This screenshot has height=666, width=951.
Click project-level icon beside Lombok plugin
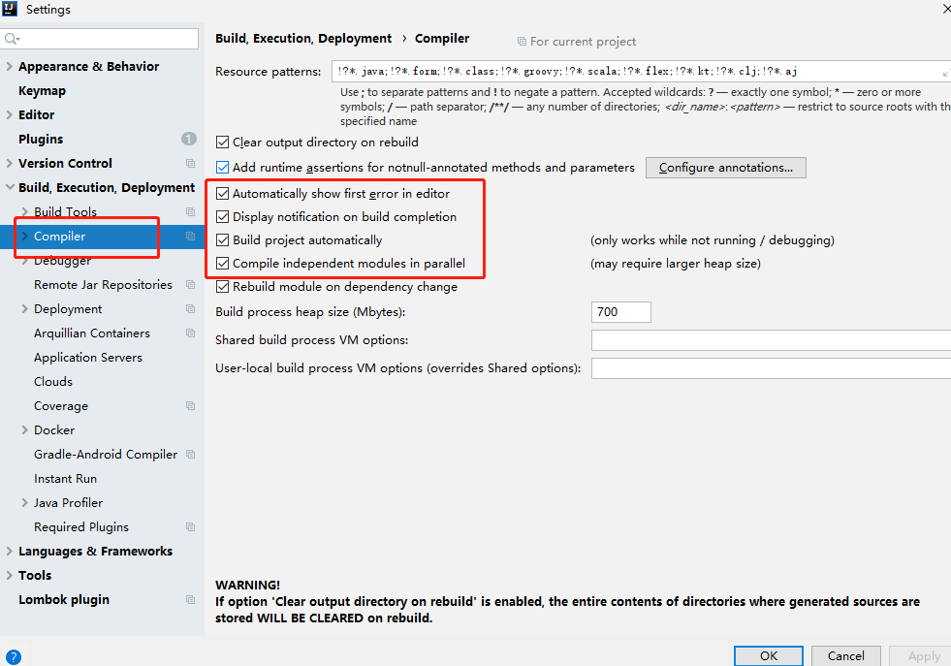click(x=190, y=599)
